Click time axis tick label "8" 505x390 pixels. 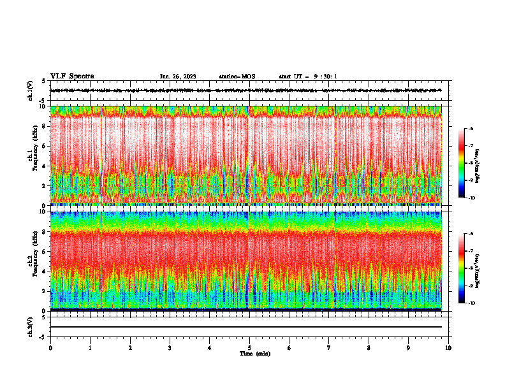[x=369, y=348]
